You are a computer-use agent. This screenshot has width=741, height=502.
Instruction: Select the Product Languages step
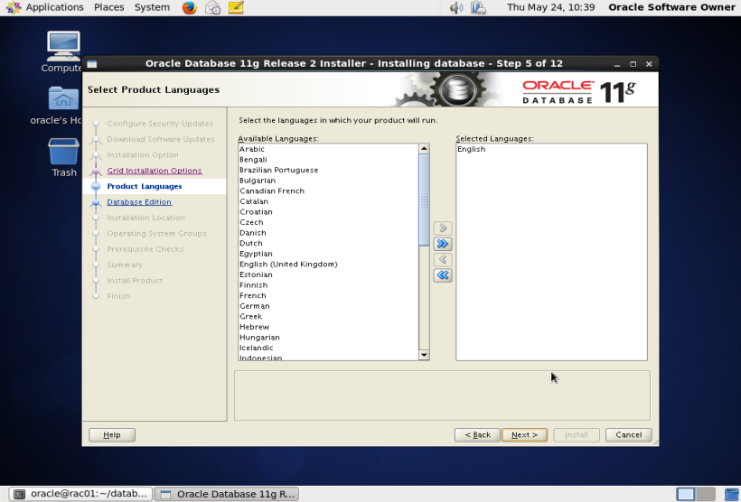tap(145, 187)
